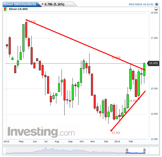Click the 2016 label on time axis

(x=117, y=141)
